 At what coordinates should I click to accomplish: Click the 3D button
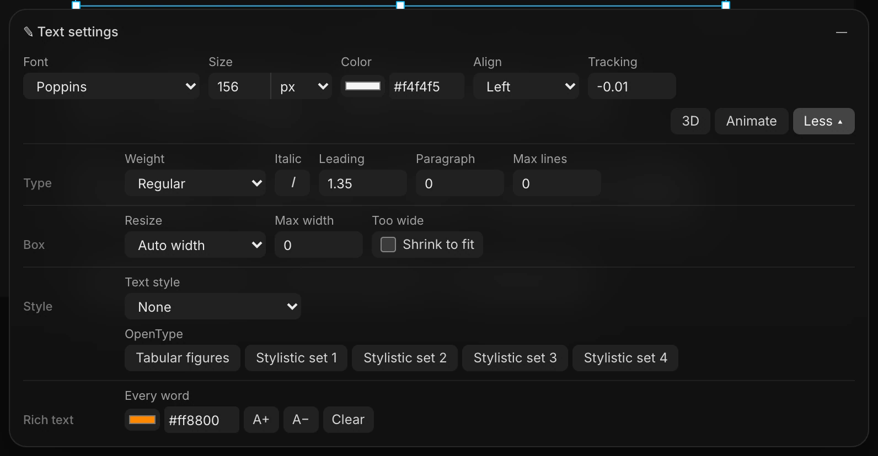690,121
